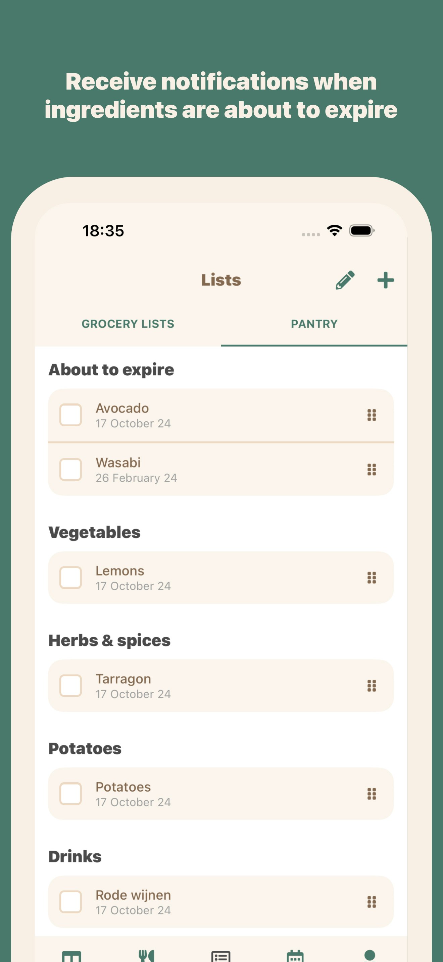Tap the pencil edit icon
This screenshot has width=443, height=962.
(345, 280)
